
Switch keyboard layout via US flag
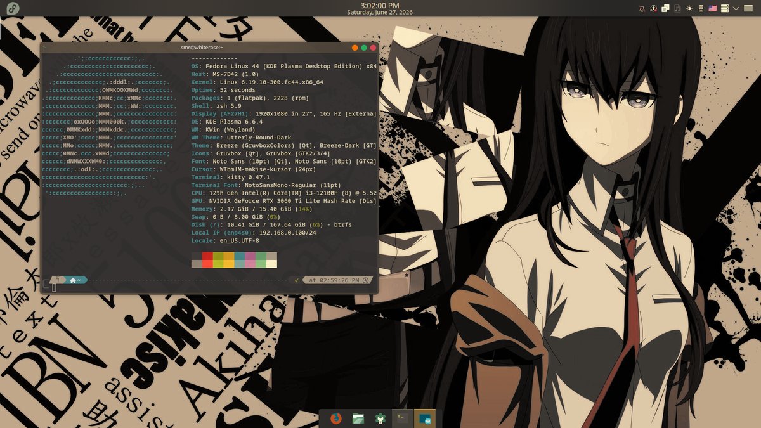[713, 8]
